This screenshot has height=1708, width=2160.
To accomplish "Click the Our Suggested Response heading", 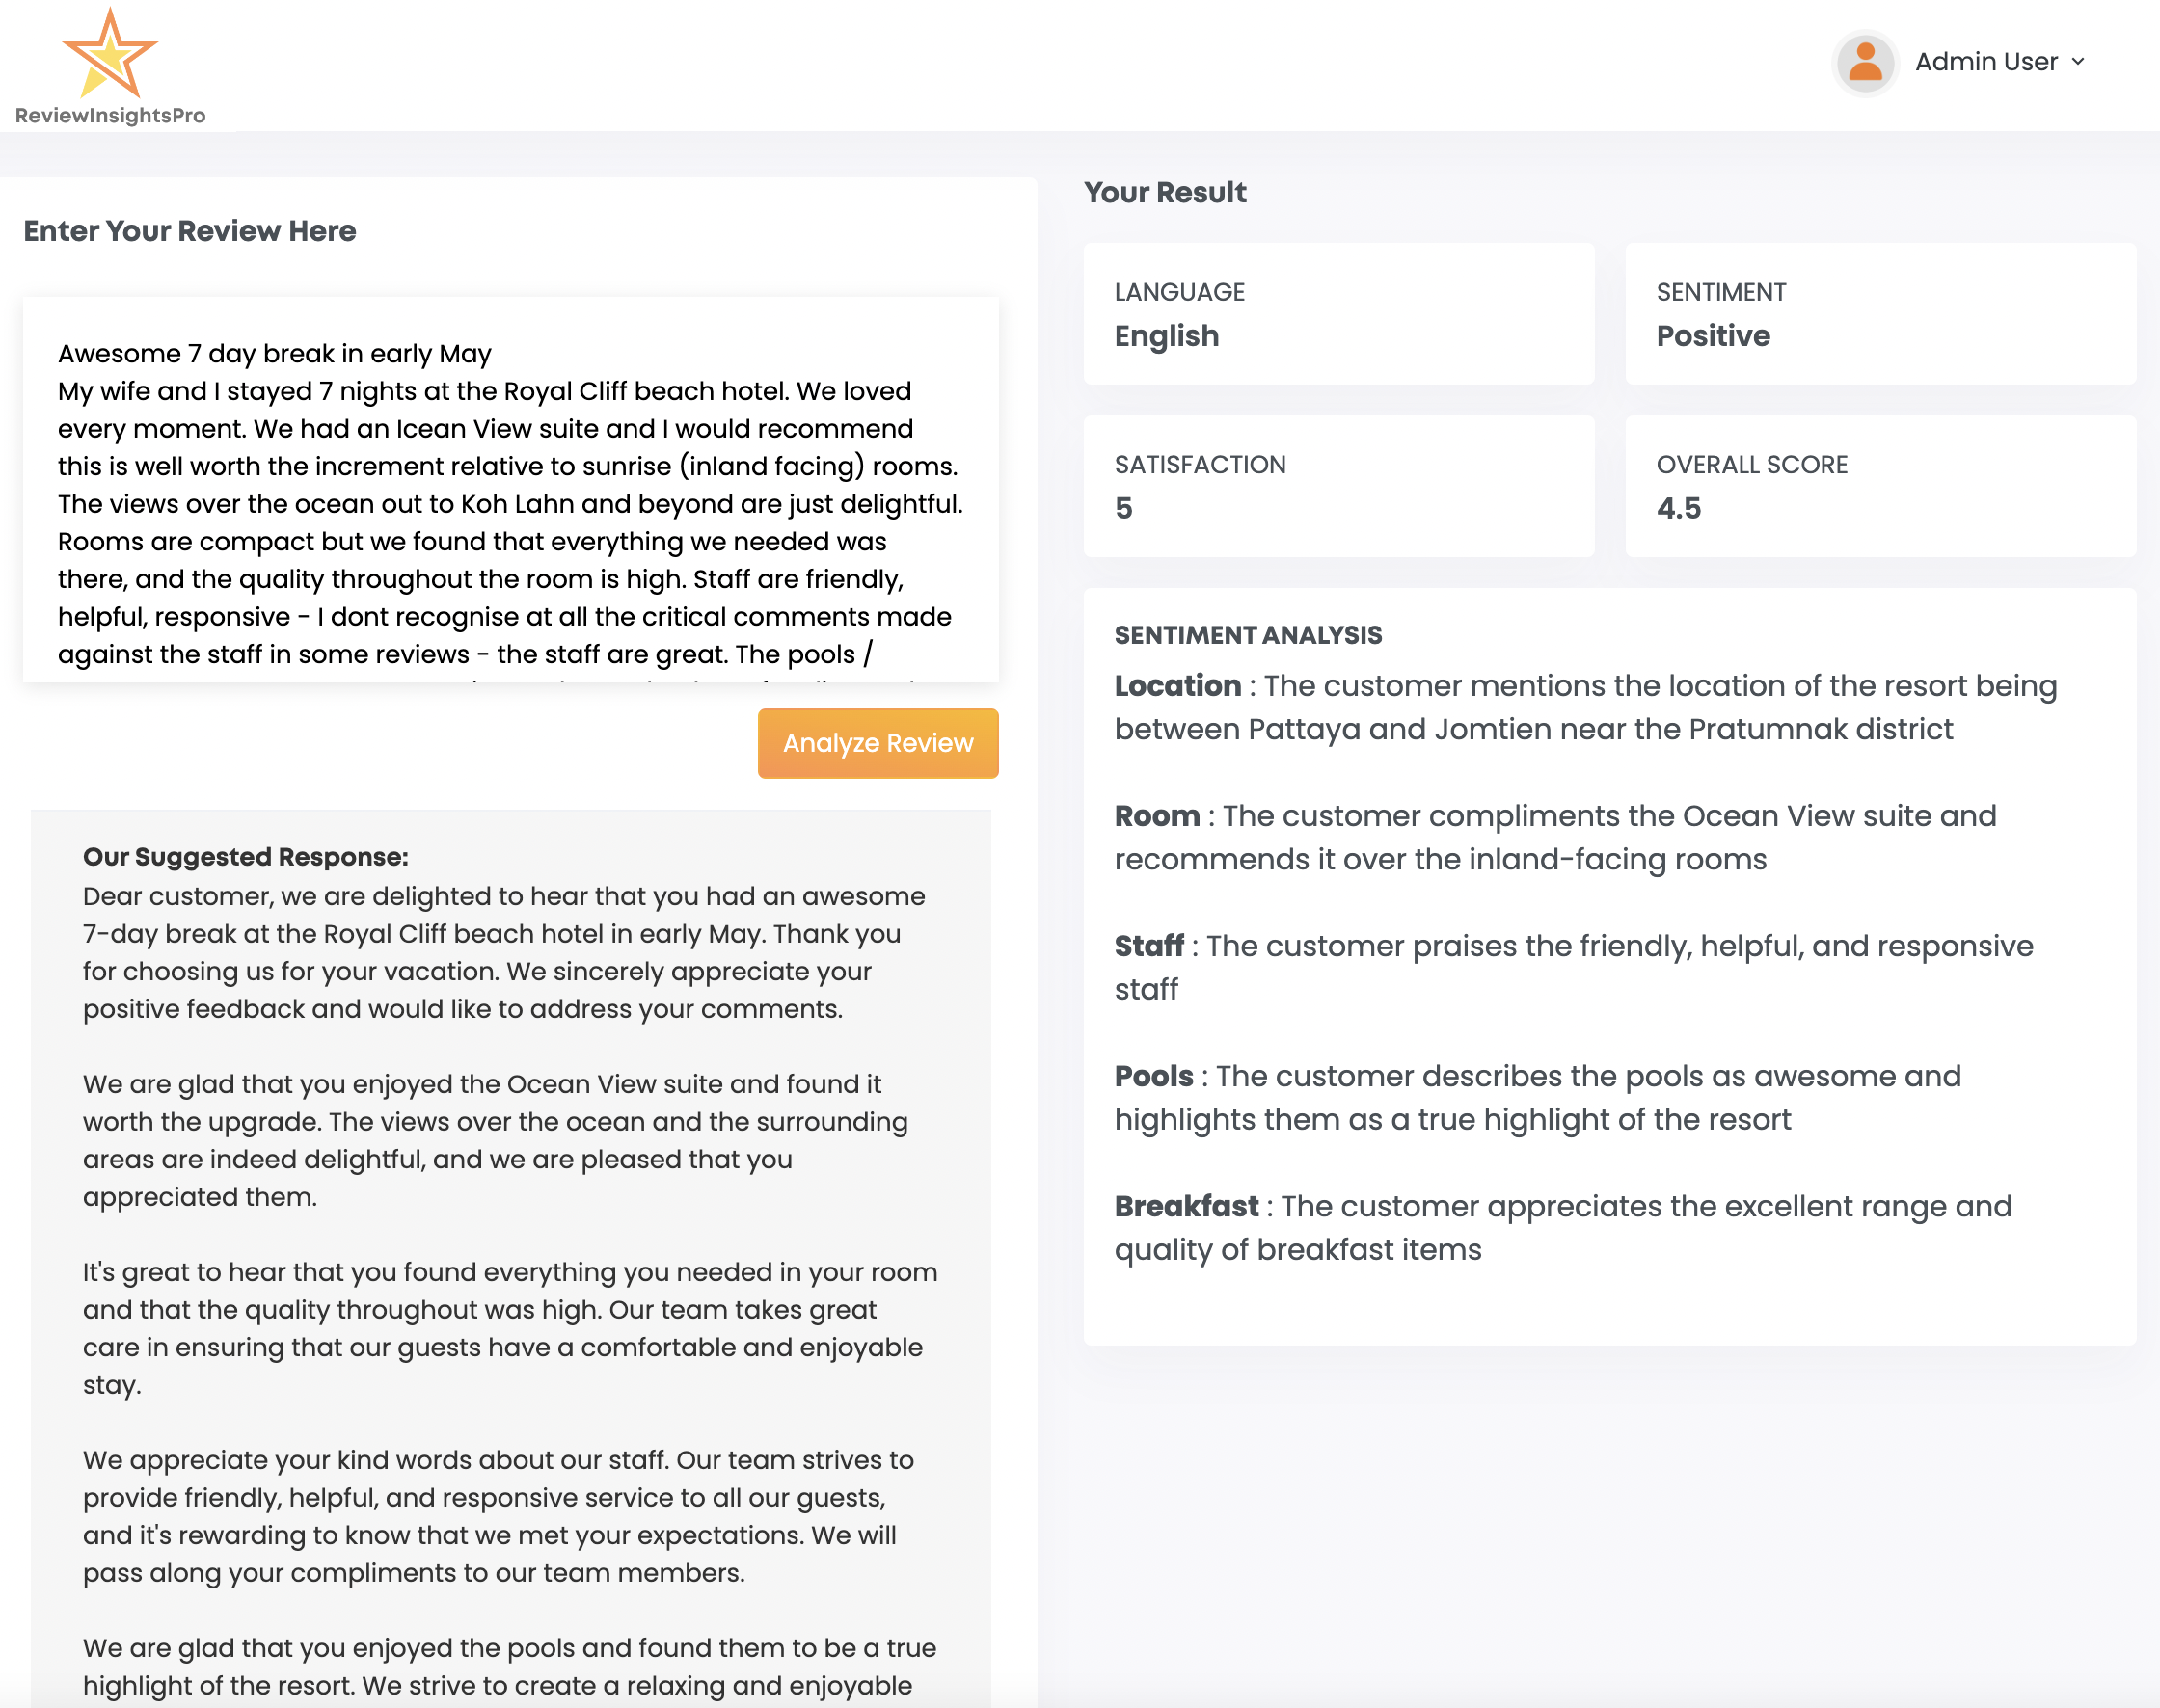I will (245, 857).
